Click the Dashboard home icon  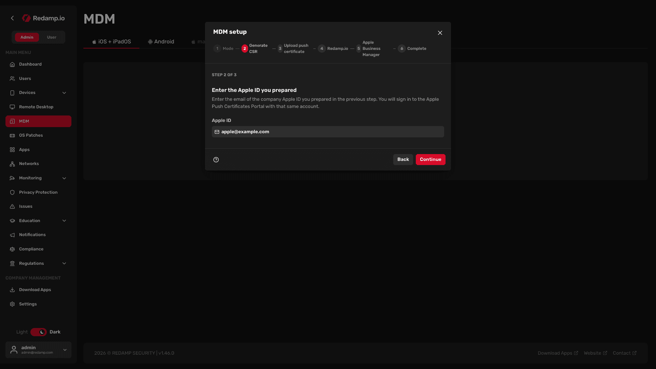pos(12,64)
